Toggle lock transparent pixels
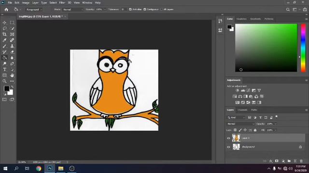Viewport: 309px width, 173px height. tap(235, 130)
